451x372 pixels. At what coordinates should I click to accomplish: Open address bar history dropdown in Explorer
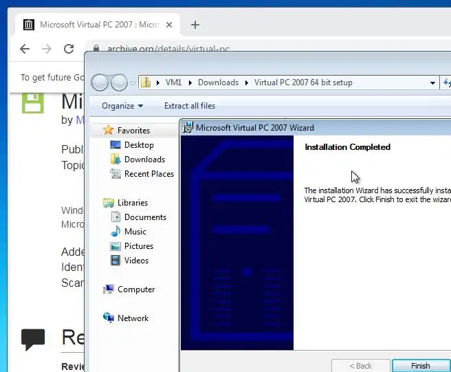(x=432, y=83)
